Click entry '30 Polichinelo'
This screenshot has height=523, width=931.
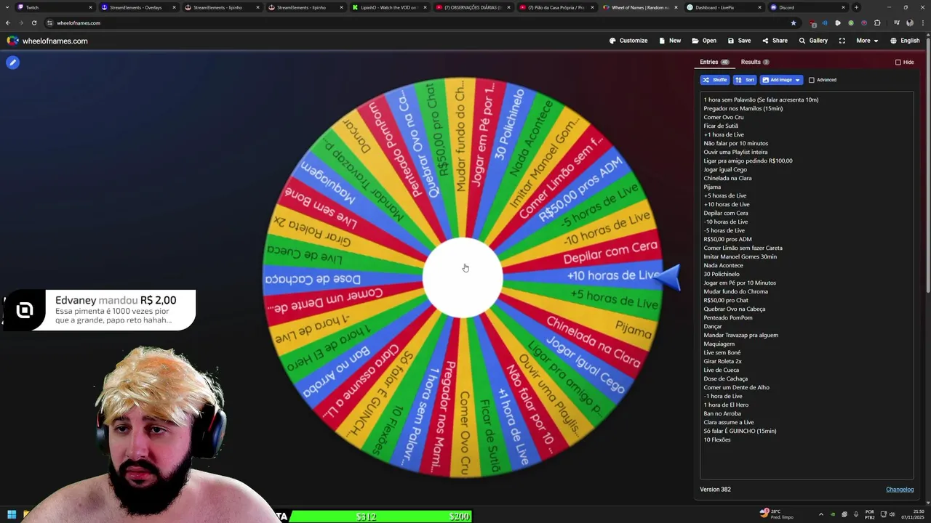point(722,274)
